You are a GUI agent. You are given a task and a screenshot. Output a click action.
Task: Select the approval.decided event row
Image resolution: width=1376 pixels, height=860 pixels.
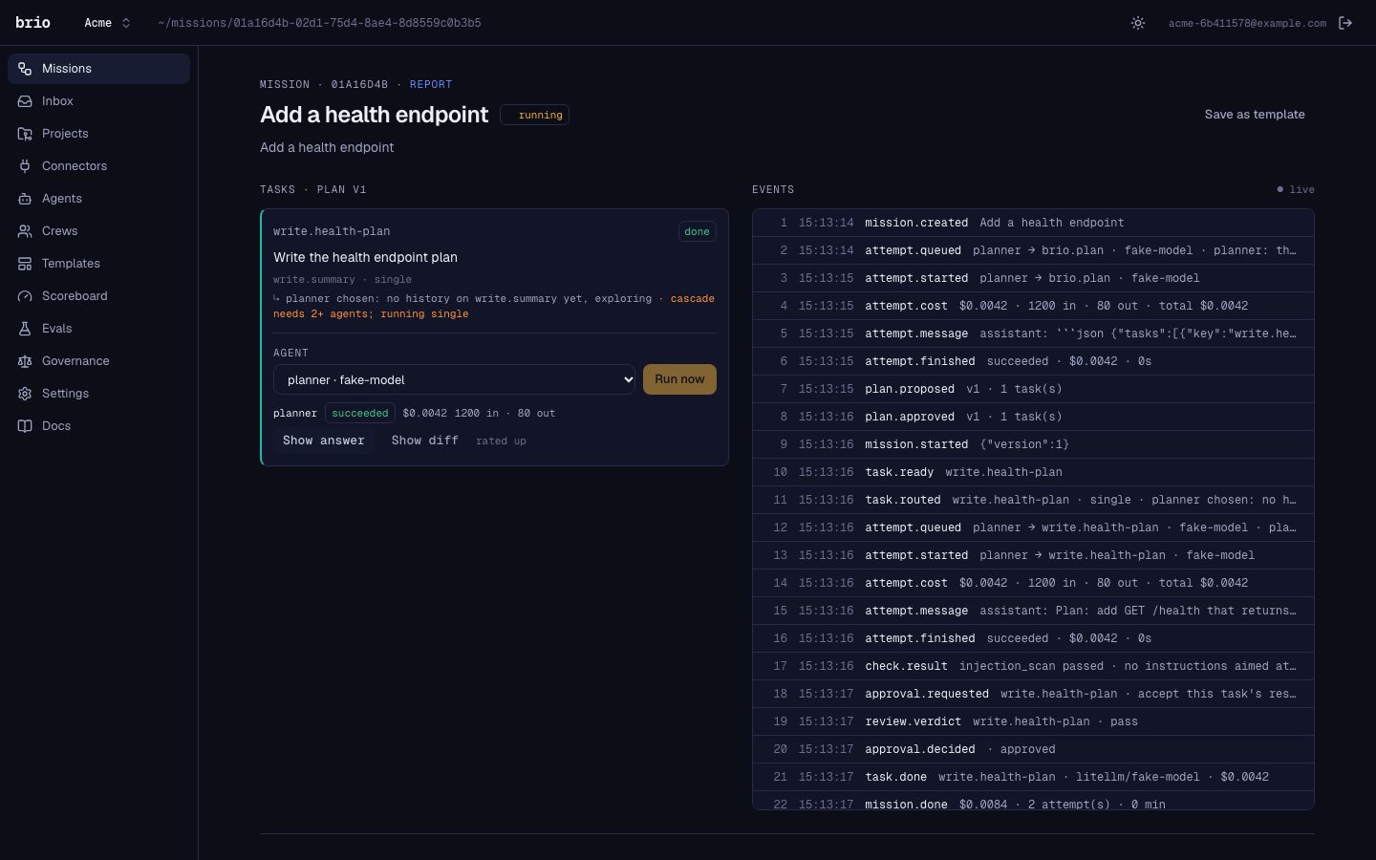coord(1033,749)
